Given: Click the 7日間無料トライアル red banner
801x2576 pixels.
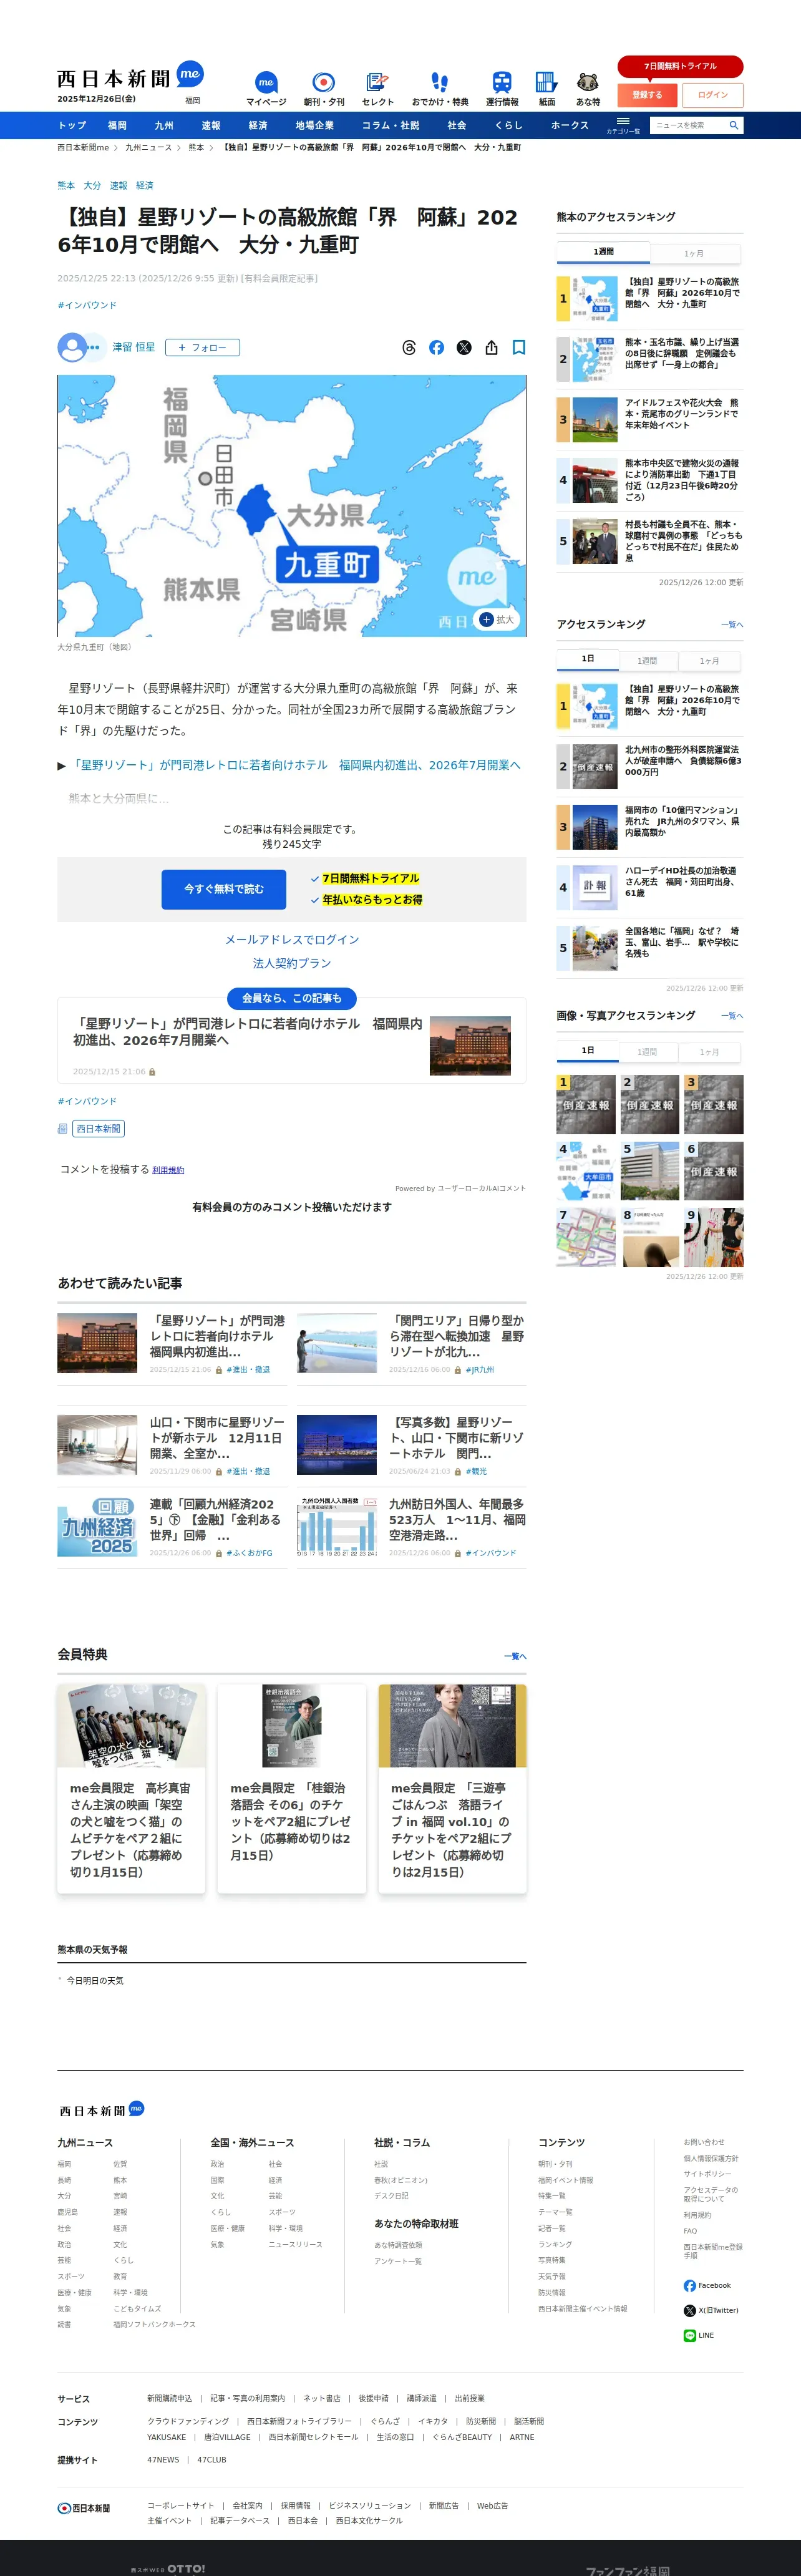Looking at the screenshot, I should (680, 66).
